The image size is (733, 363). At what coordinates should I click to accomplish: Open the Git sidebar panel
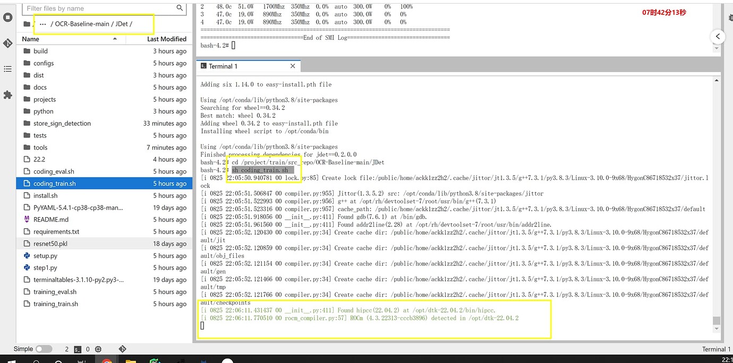(7, 43)
